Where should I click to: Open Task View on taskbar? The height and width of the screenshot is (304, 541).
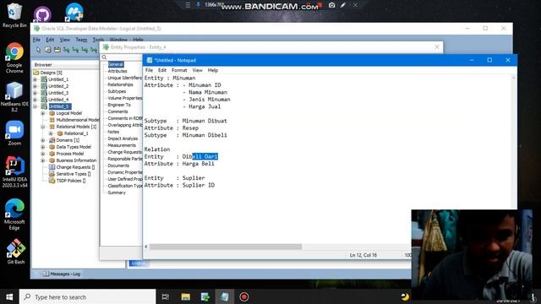pos(166,296)
